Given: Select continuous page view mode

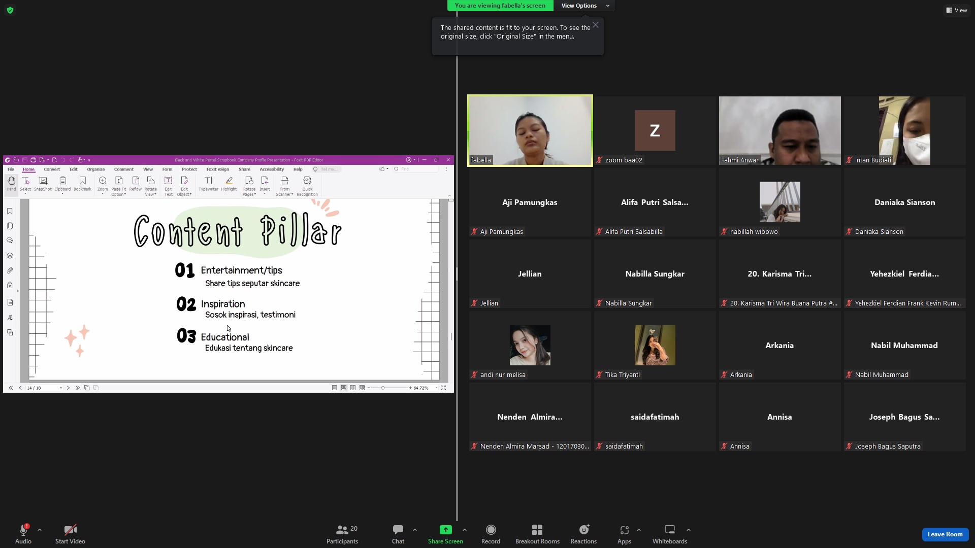Looking at the screenshot, I should point(344,388).
